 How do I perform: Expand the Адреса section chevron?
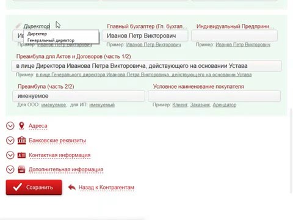(x=10, y=126)
